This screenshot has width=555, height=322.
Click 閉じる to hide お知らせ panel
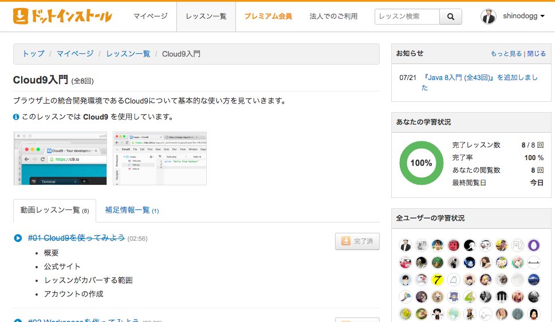click(x=537, y=54)
